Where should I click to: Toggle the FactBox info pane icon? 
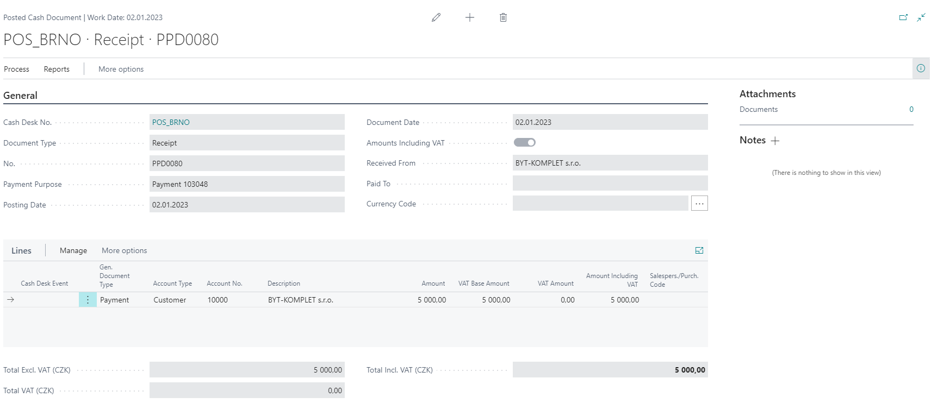tap(921, 68)
